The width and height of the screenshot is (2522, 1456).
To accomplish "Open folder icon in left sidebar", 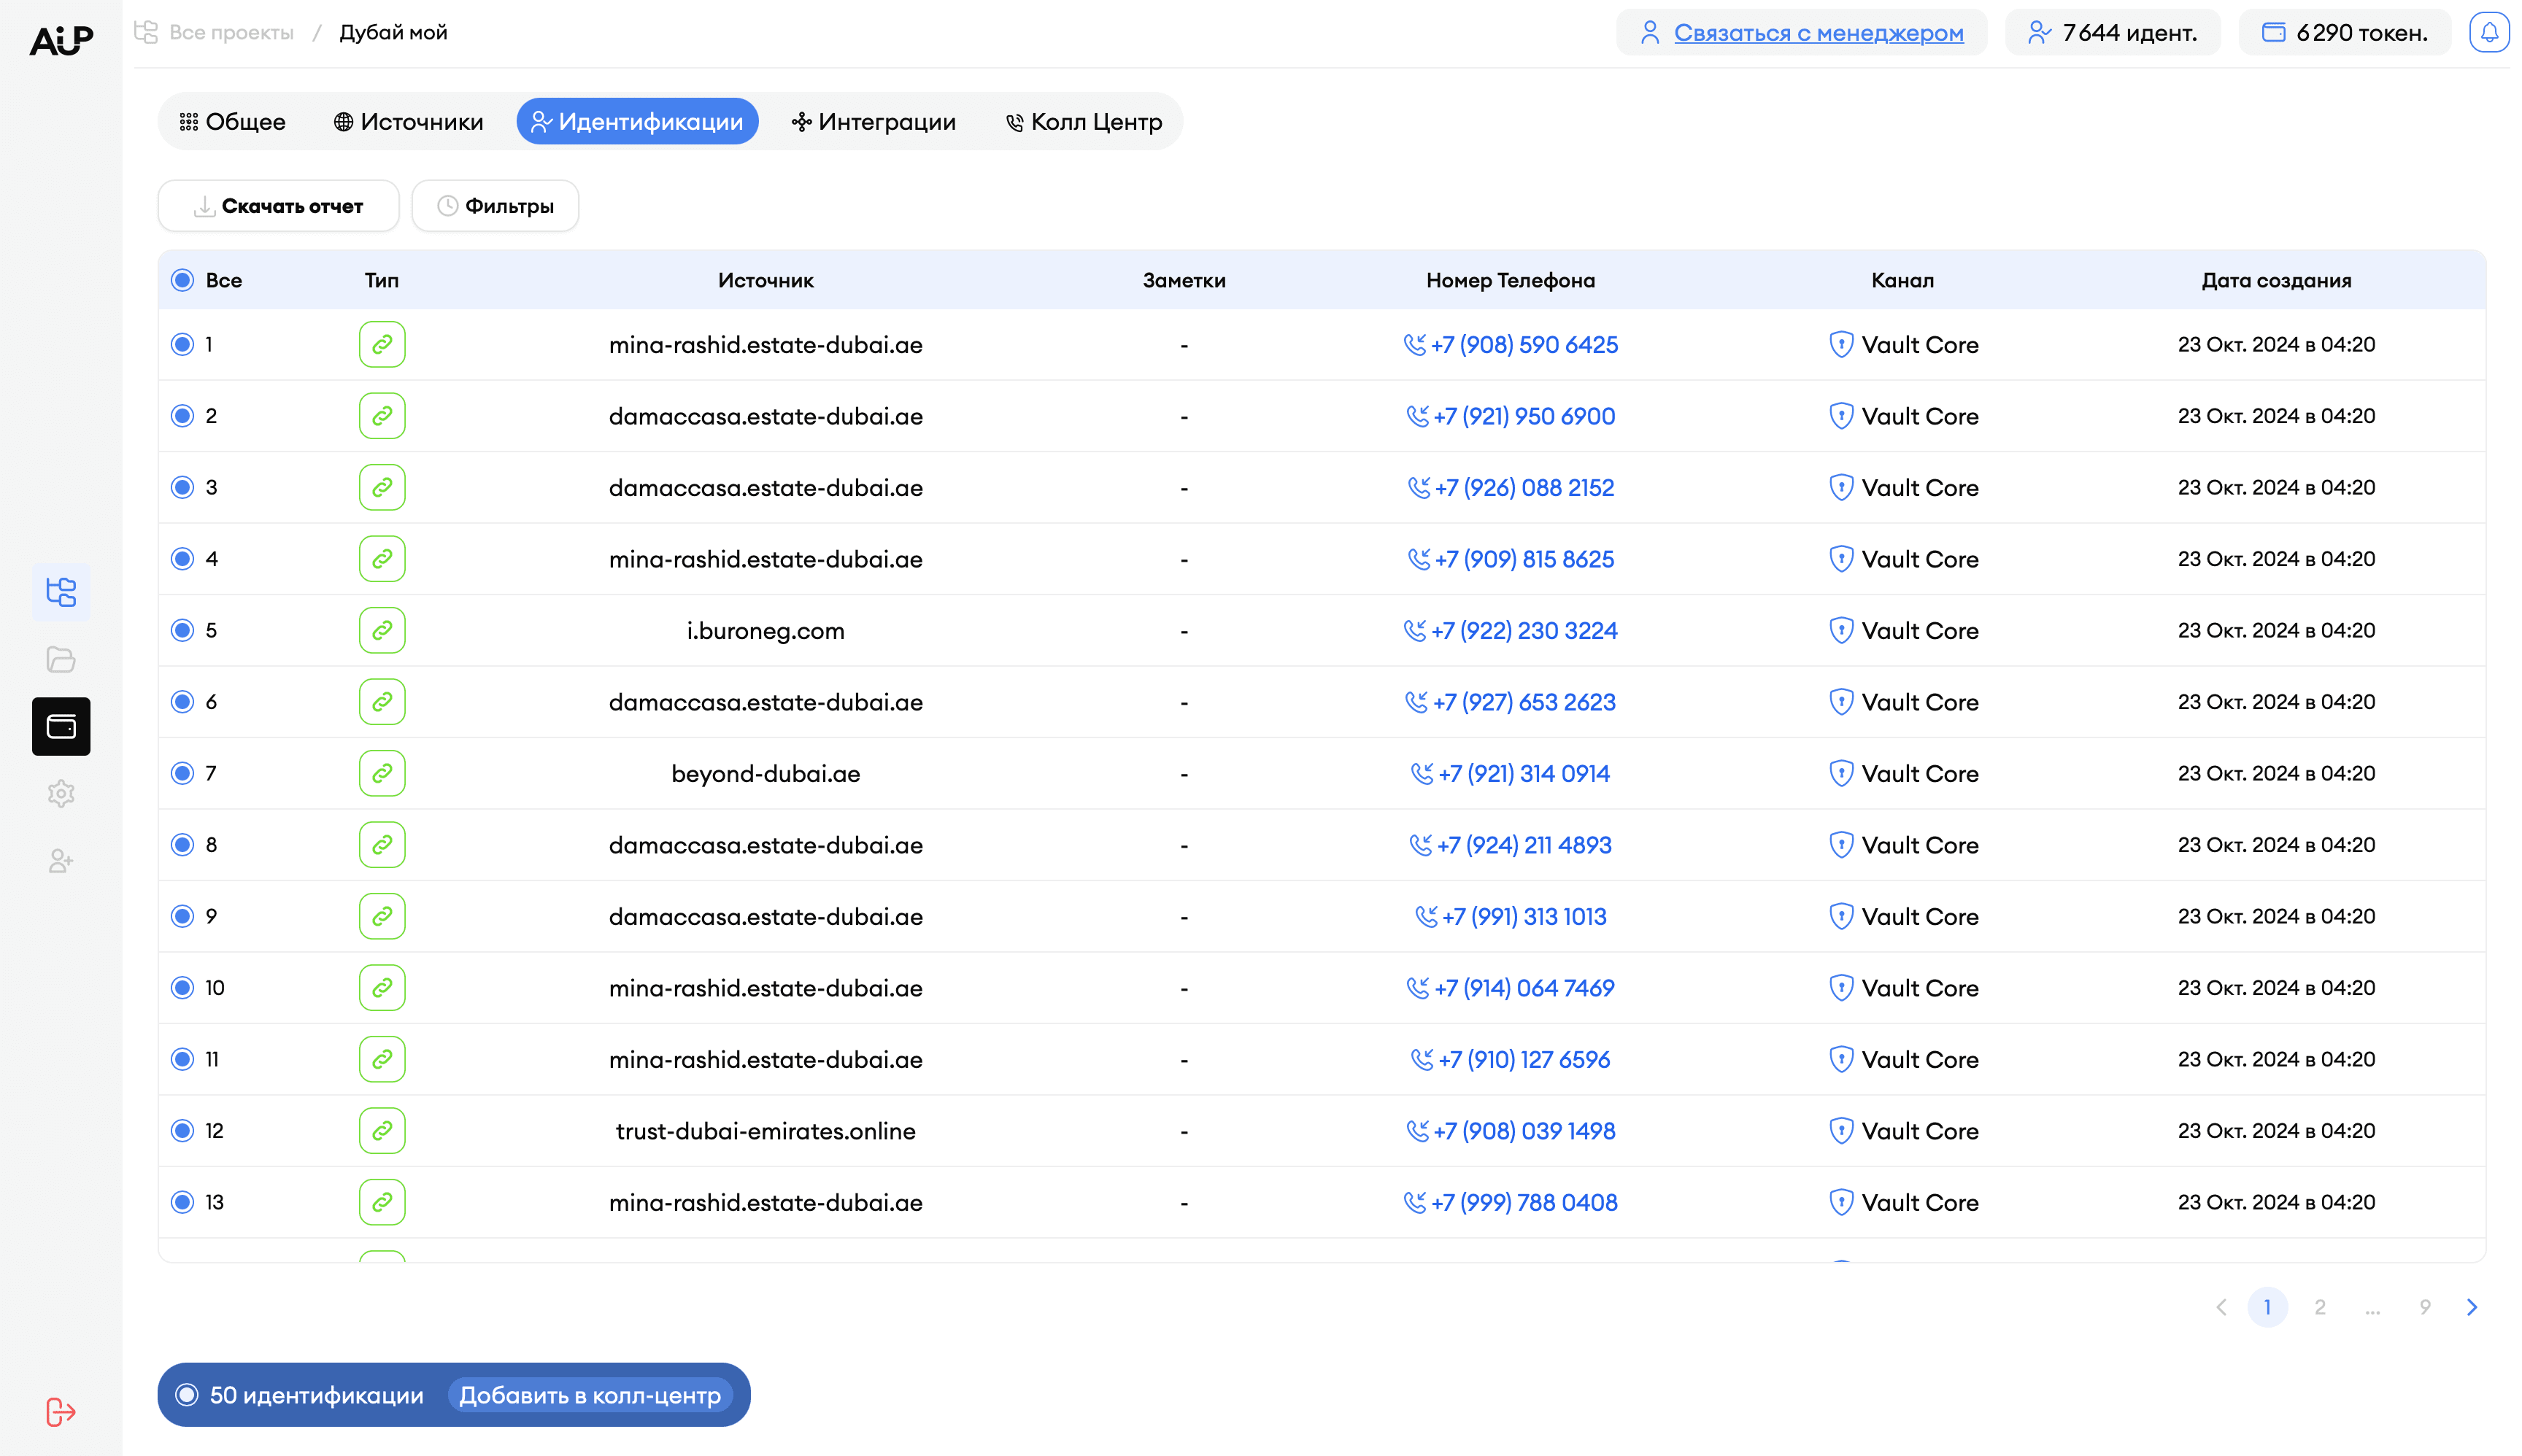I will coord(61,659).
